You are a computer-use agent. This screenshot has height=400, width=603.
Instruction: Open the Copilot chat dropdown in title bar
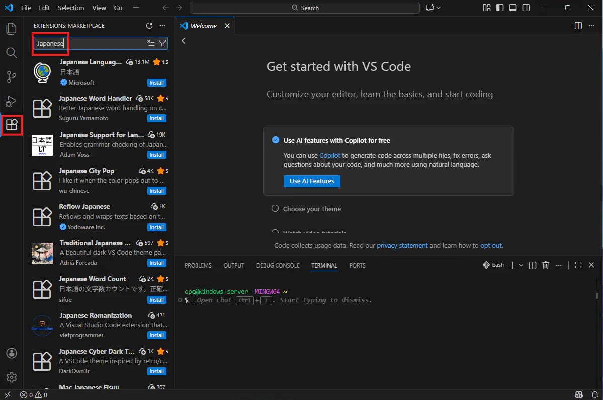(x=439, y=8)
